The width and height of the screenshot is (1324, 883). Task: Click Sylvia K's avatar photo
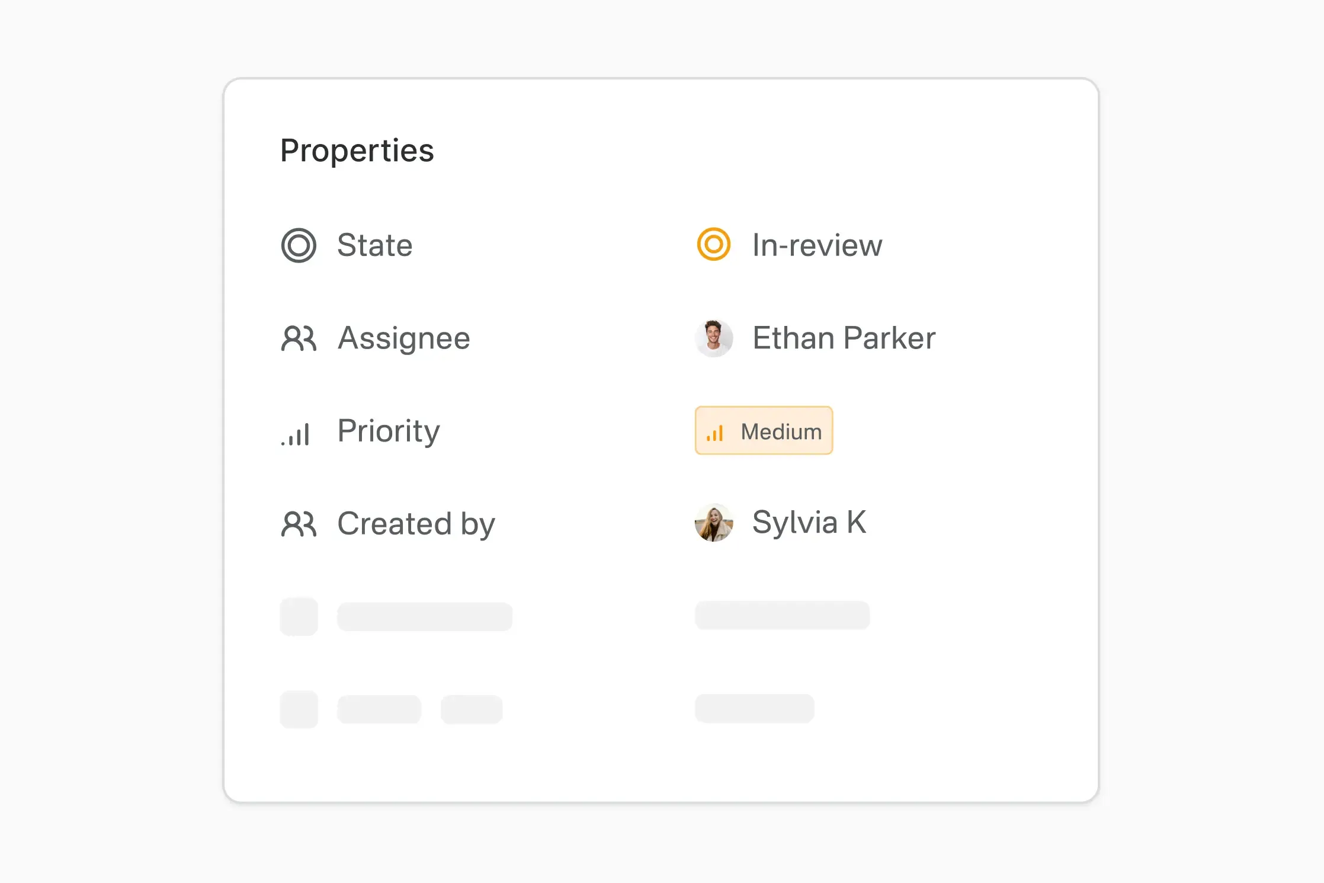714,523
